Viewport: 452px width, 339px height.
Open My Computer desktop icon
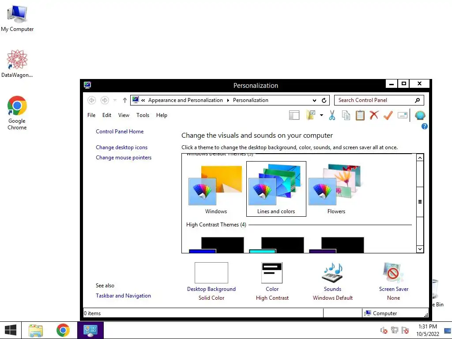pos(17,18)
